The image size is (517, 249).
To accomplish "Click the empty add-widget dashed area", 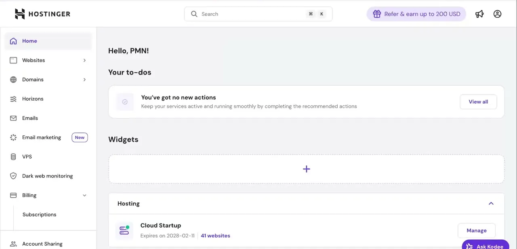I will point(306,169).
